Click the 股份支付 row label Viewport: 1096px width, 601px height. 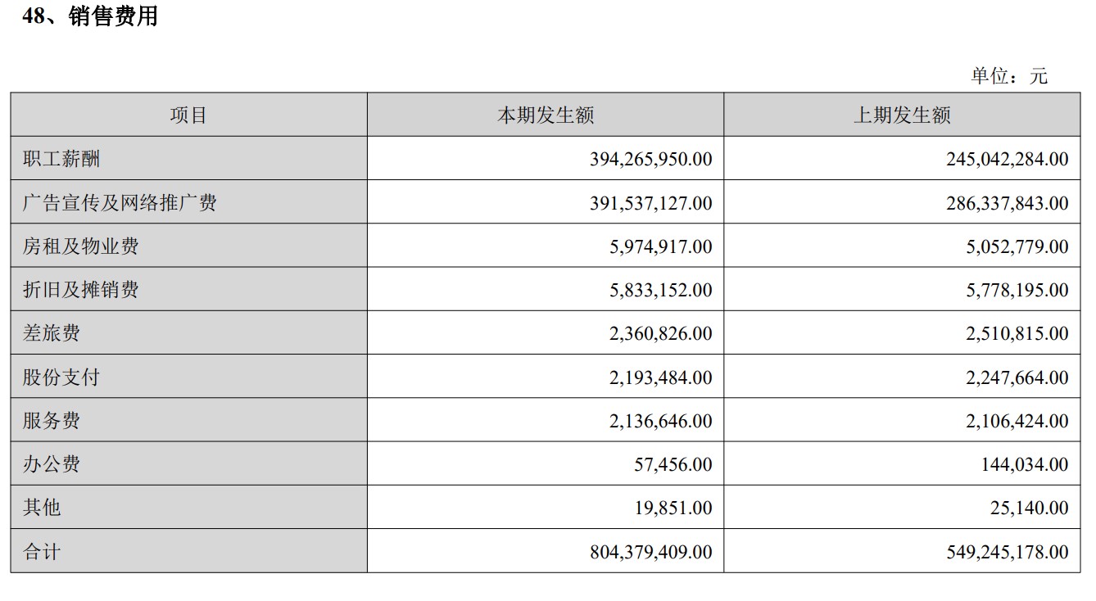61,377
